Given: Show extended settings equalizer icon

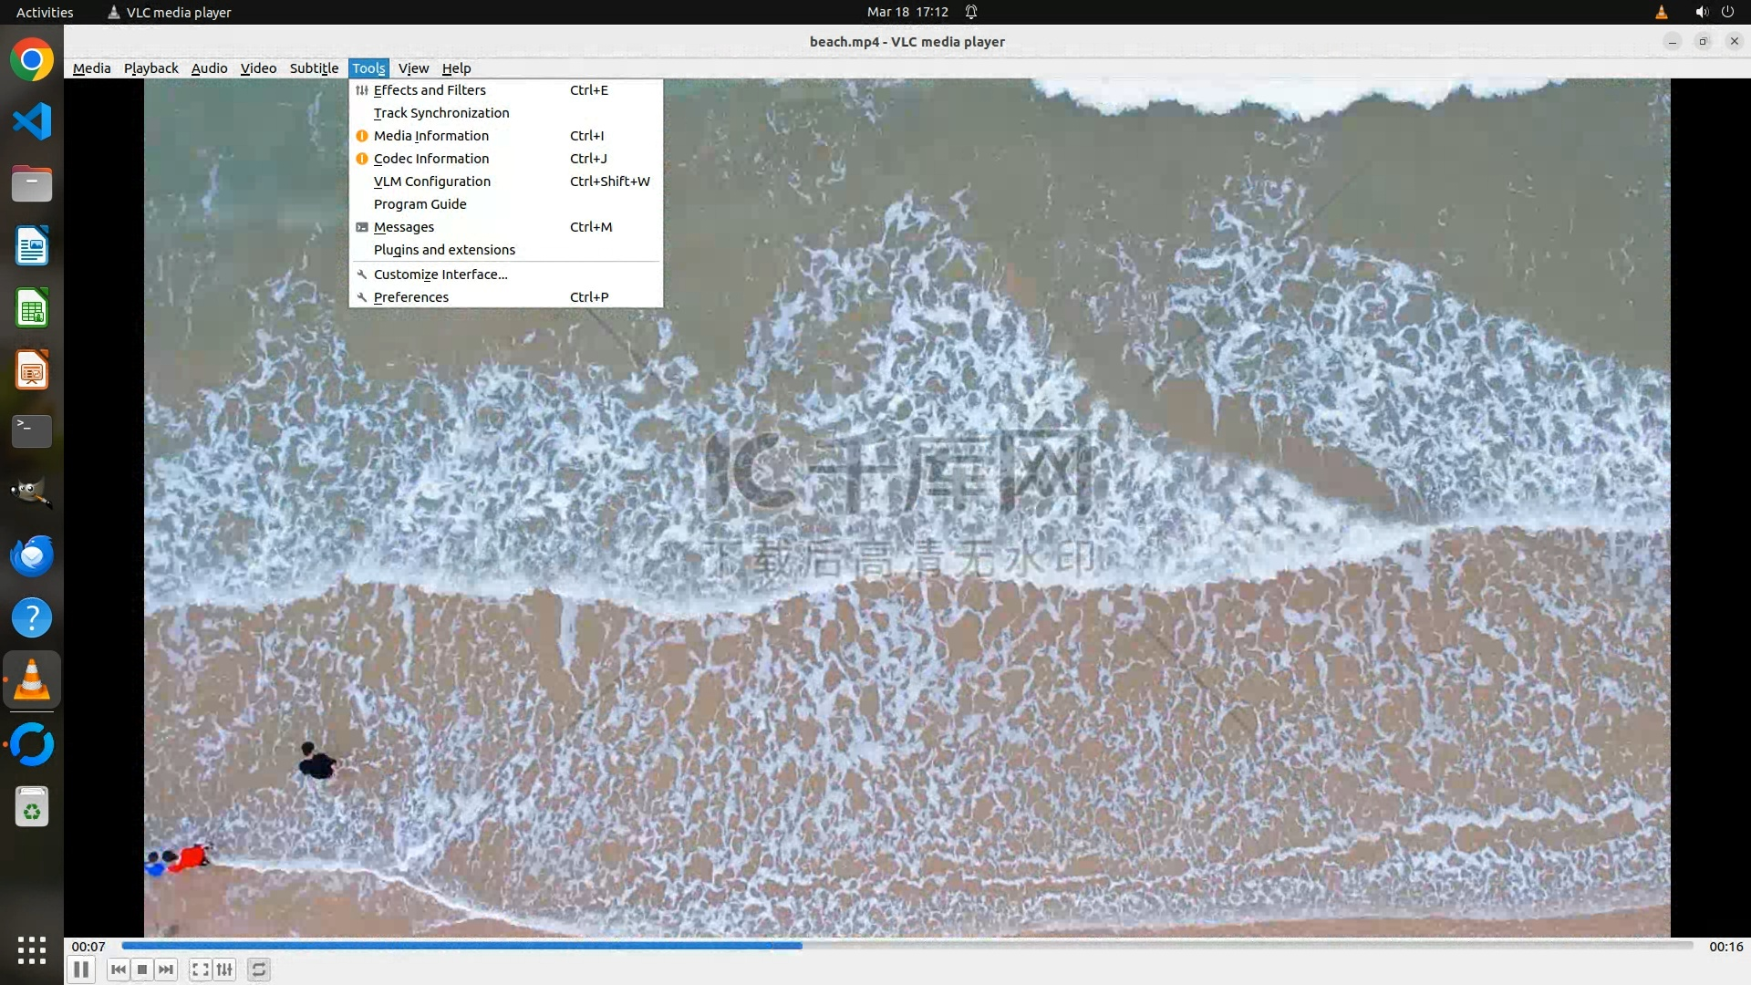Looking at the screenshot, I should coord(224,969).
